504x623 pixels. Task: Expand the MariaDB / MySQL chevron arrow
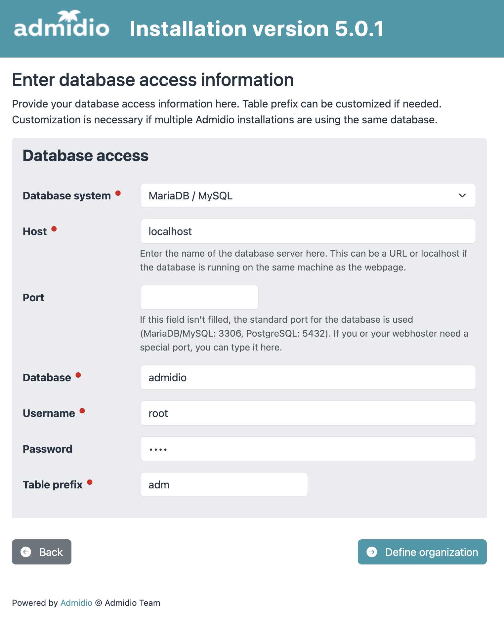(x=462, y=195)
